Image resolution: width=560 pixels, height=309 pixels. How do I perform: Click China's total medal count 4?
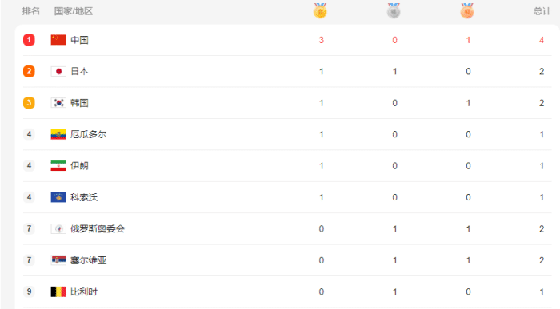click(542, 40)
